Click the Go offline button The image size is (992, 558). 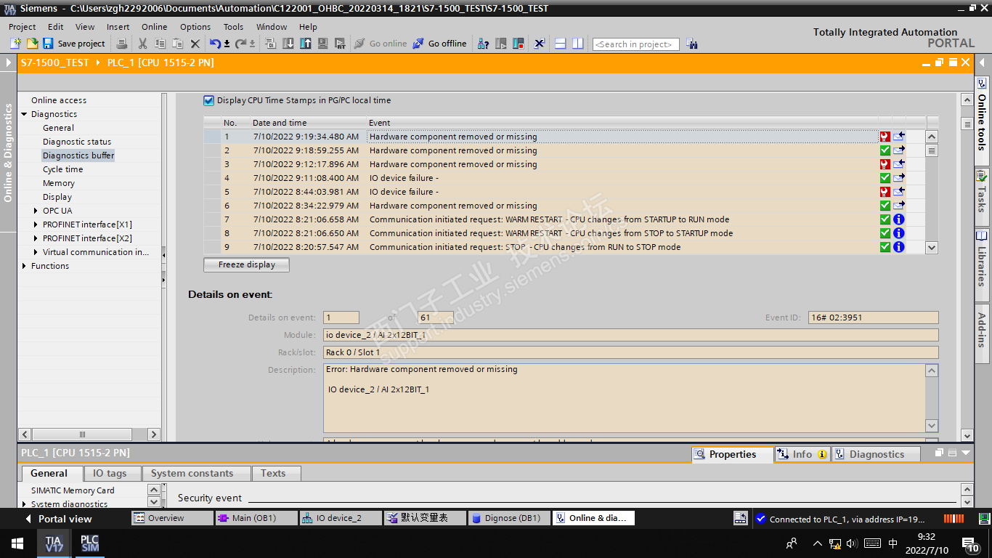(439, 44)
